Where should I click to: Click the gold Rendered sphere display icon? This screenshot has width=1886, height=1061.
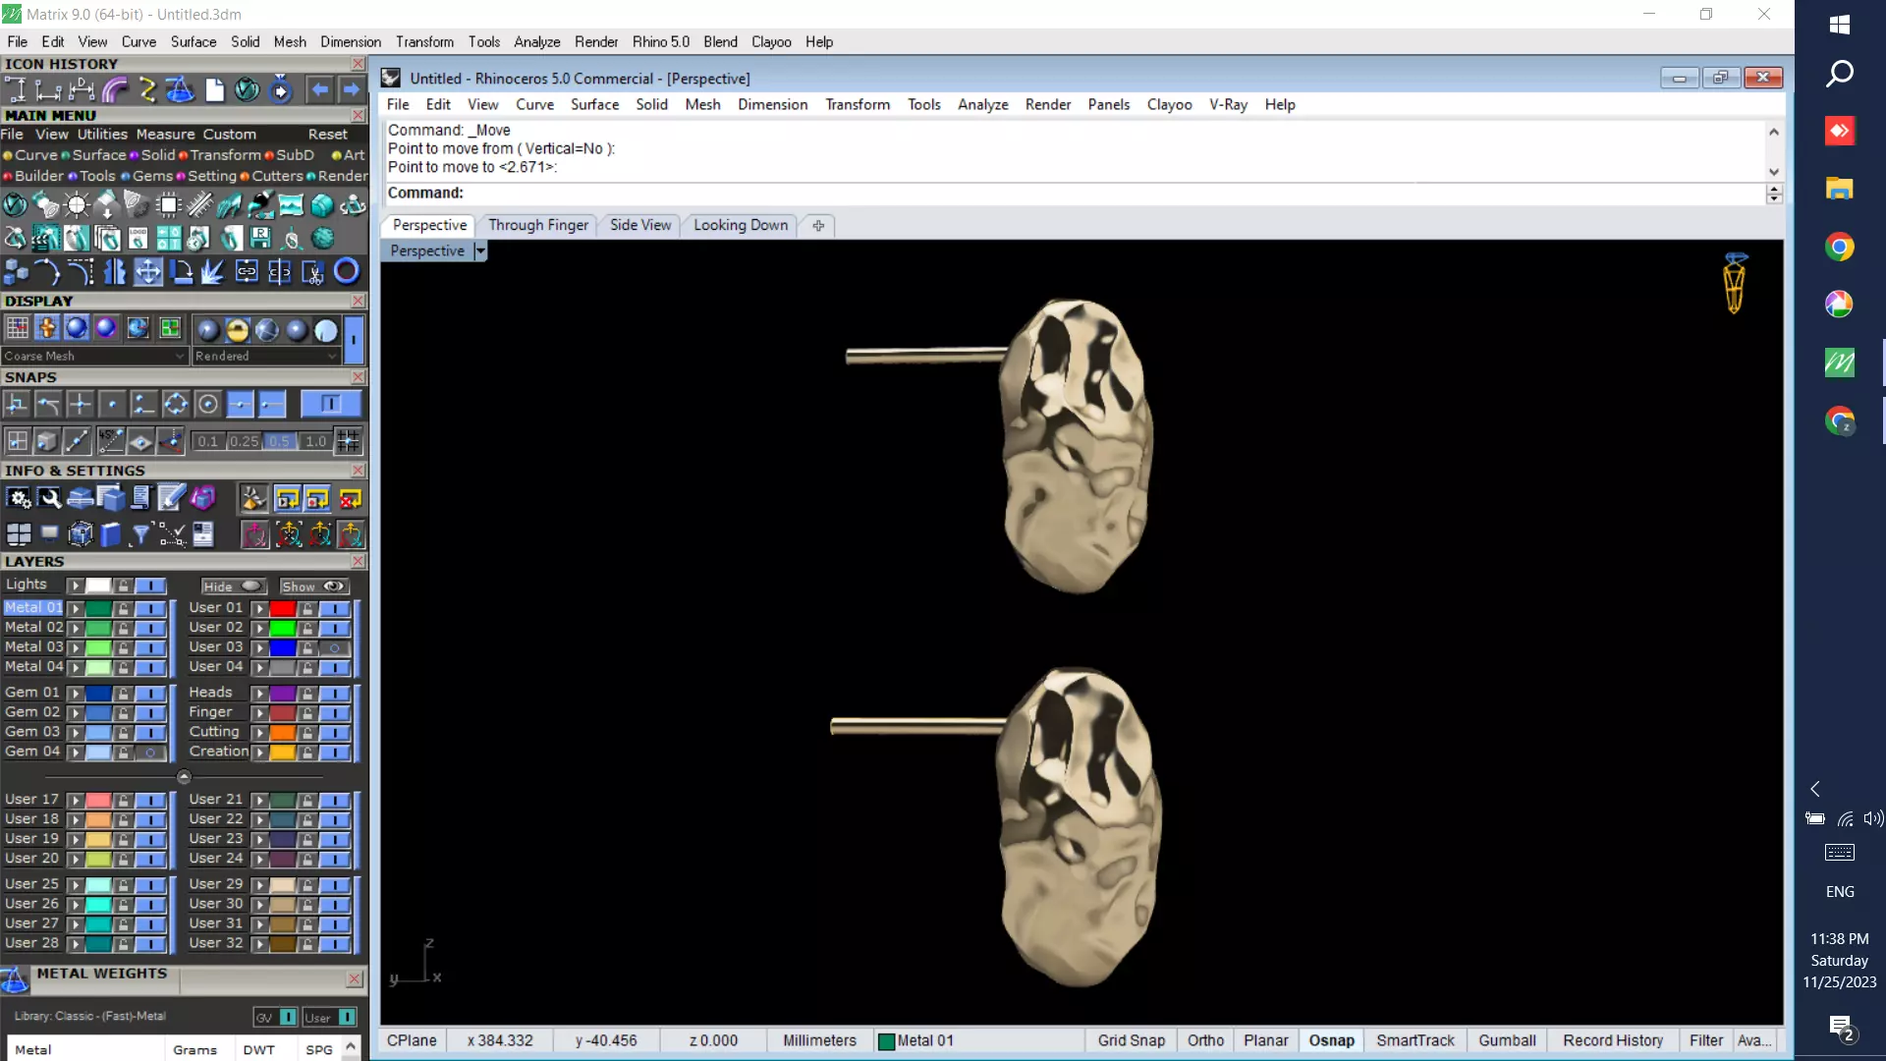coord(238,330)
